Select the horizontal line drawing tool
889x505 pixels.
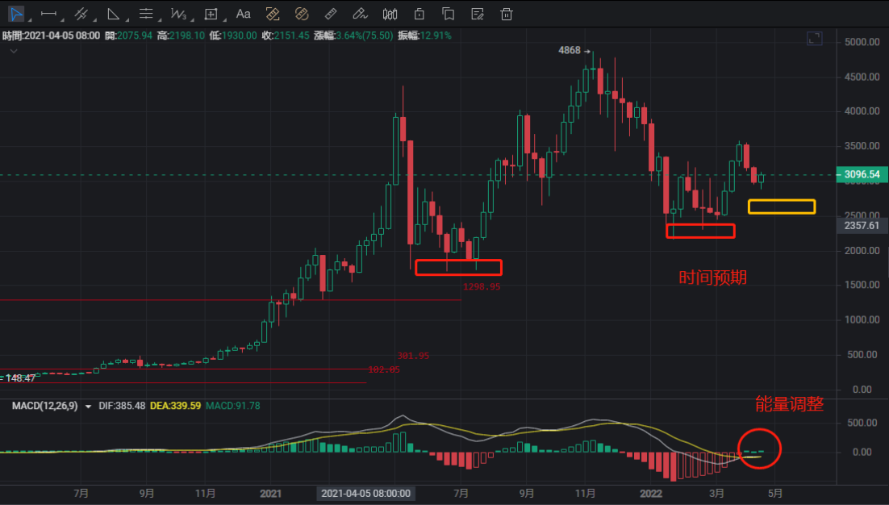[x=48, y=14]
